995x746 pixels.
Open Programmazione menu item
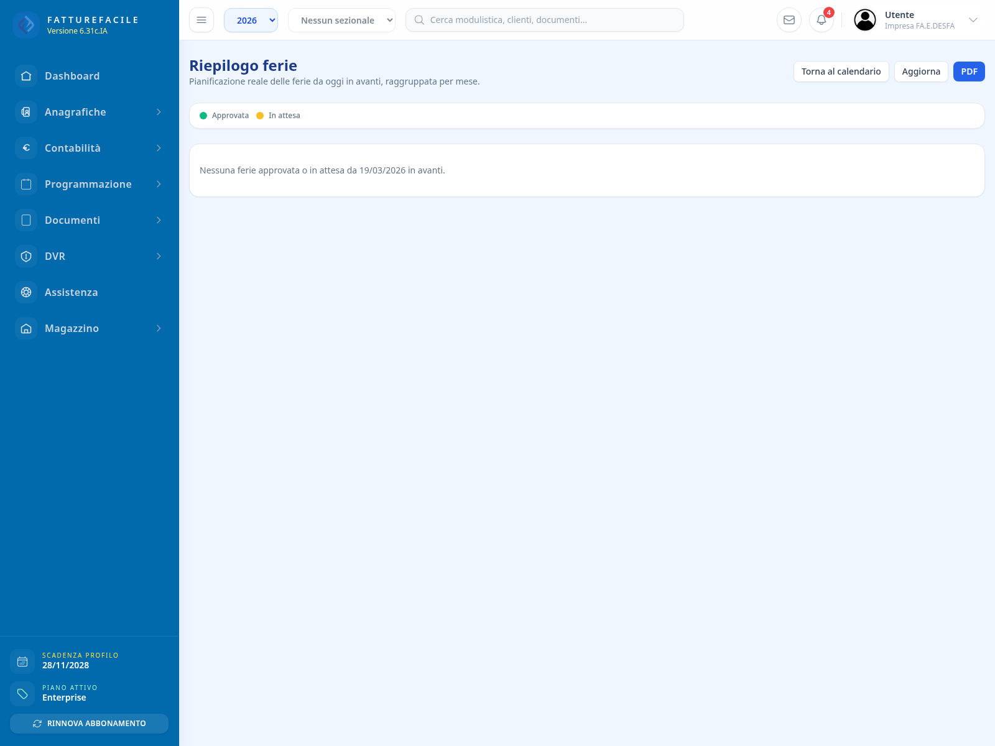[90, 184]
